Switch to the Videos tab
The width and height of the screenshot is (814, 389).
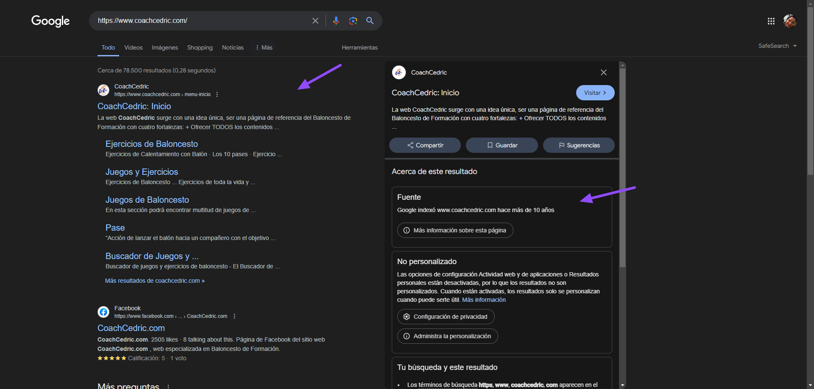coord(133,47)
